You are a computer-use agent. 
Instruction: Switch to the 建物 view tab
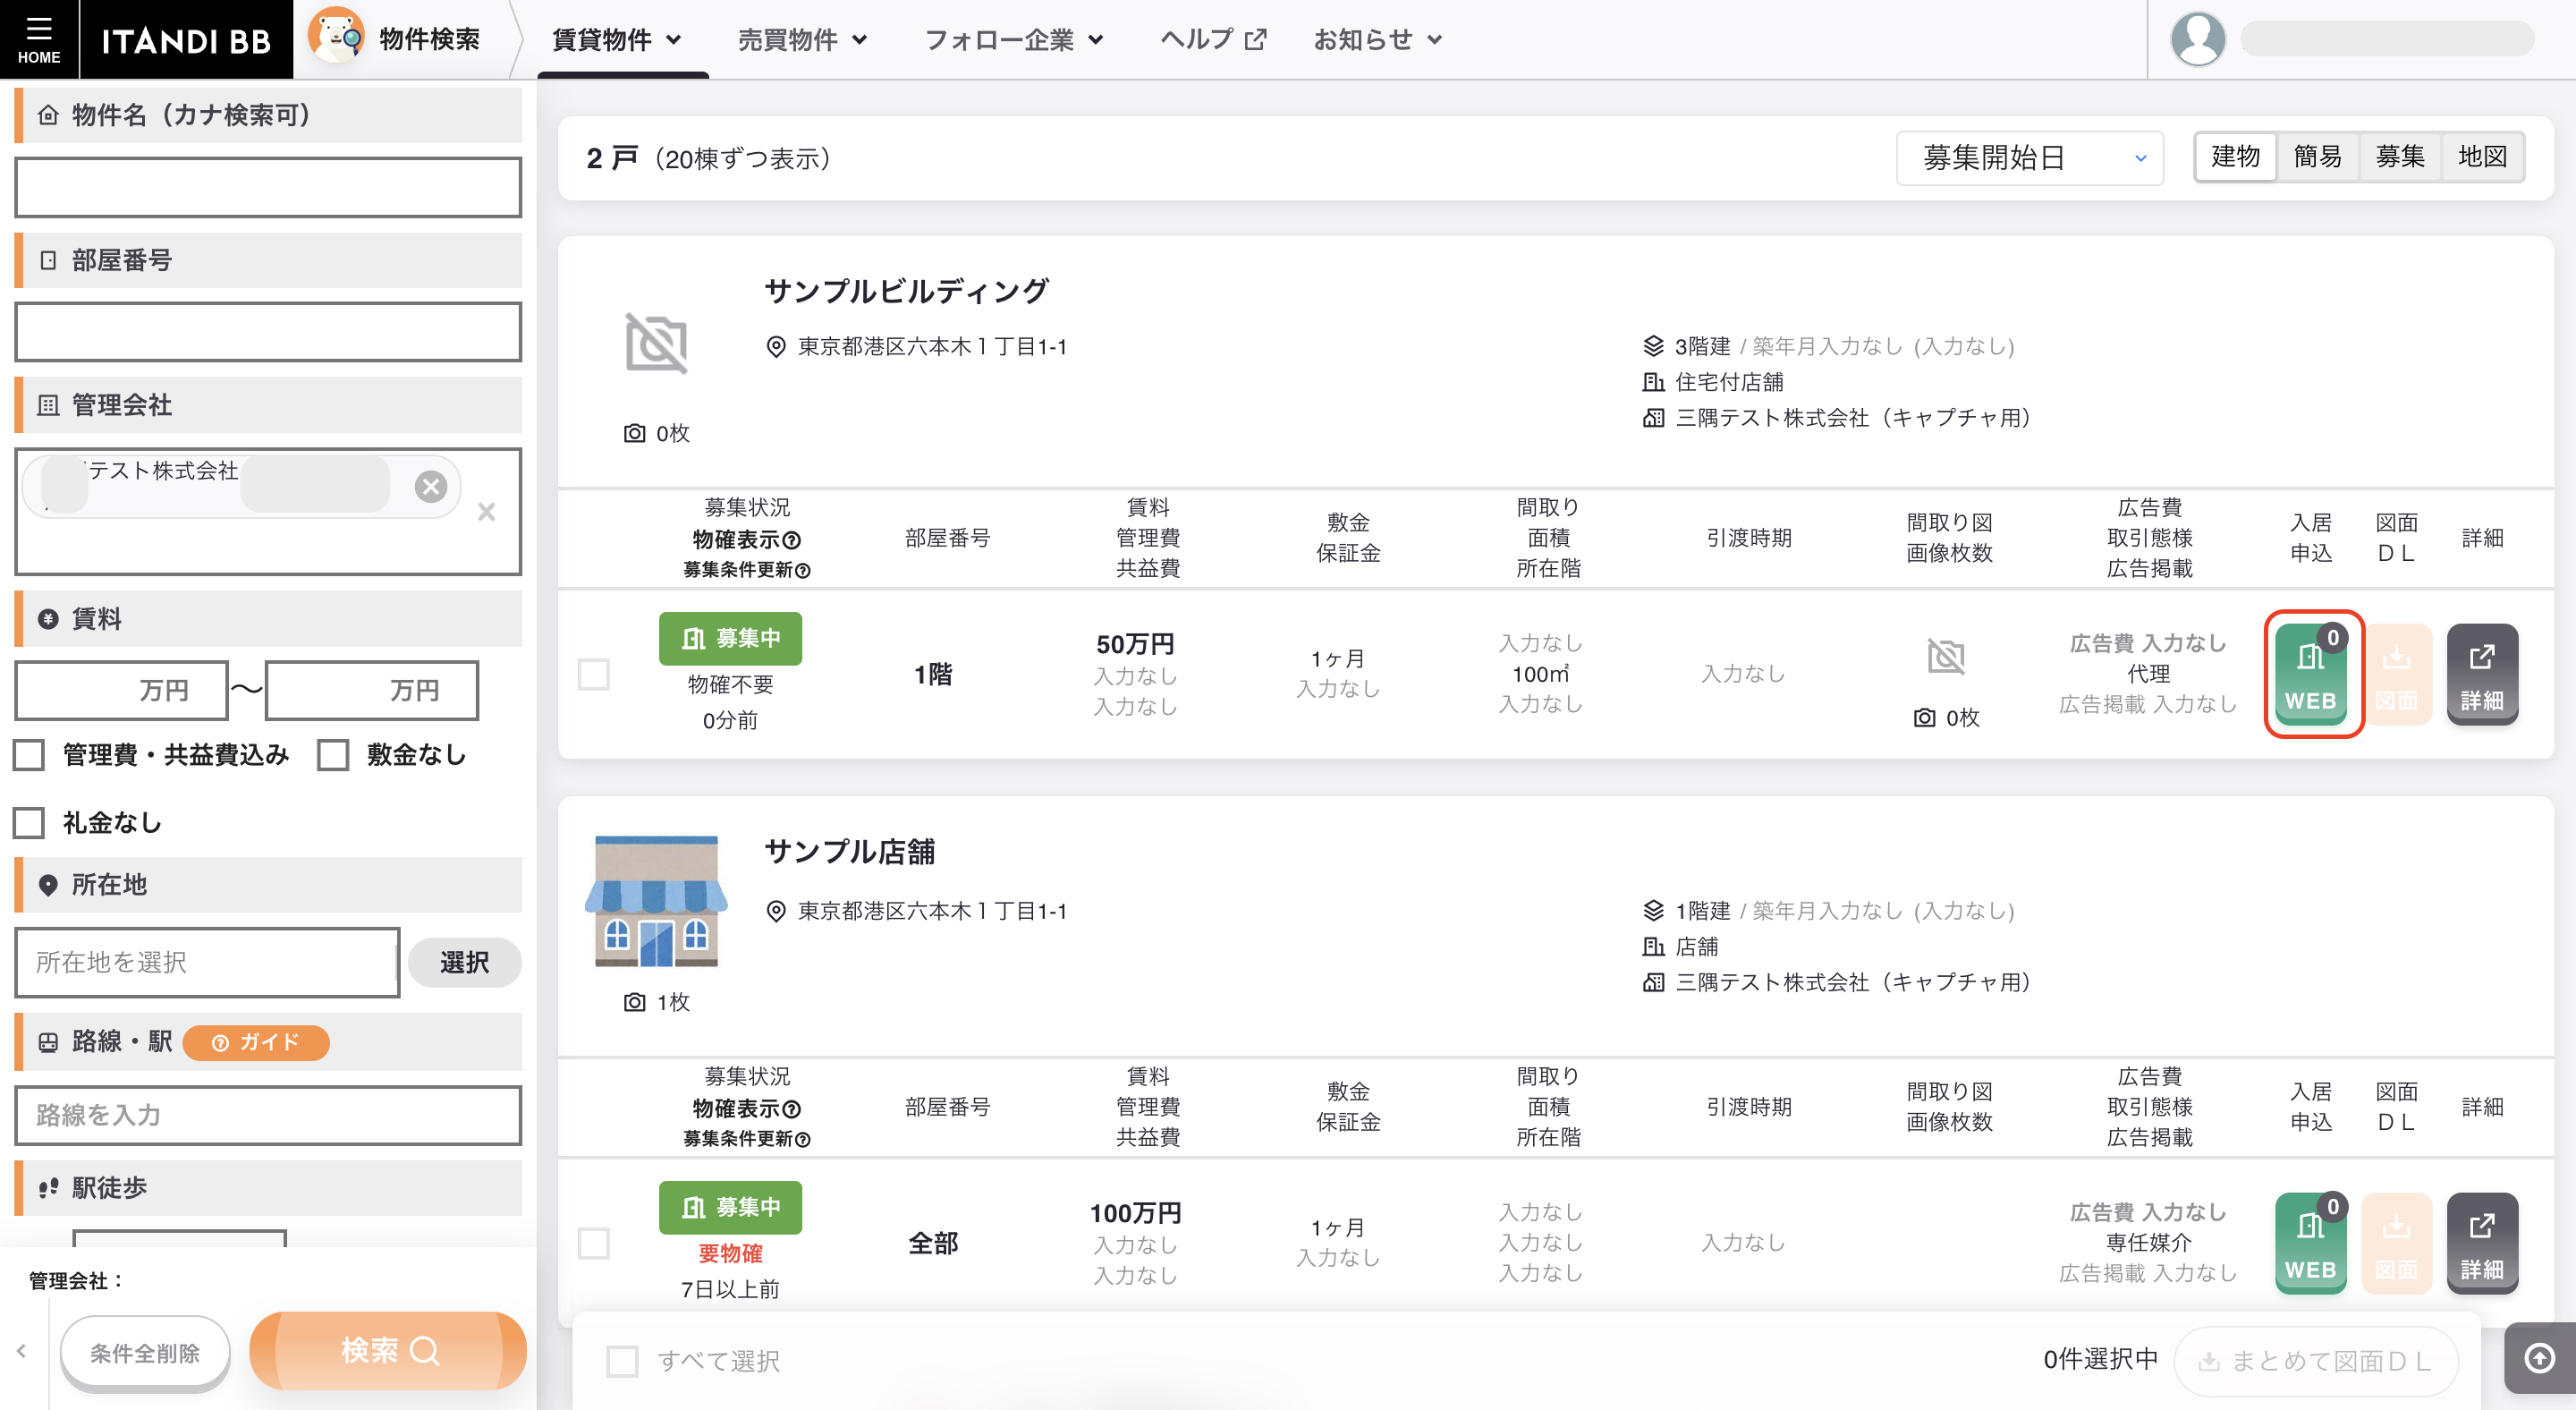(2235, 157)
